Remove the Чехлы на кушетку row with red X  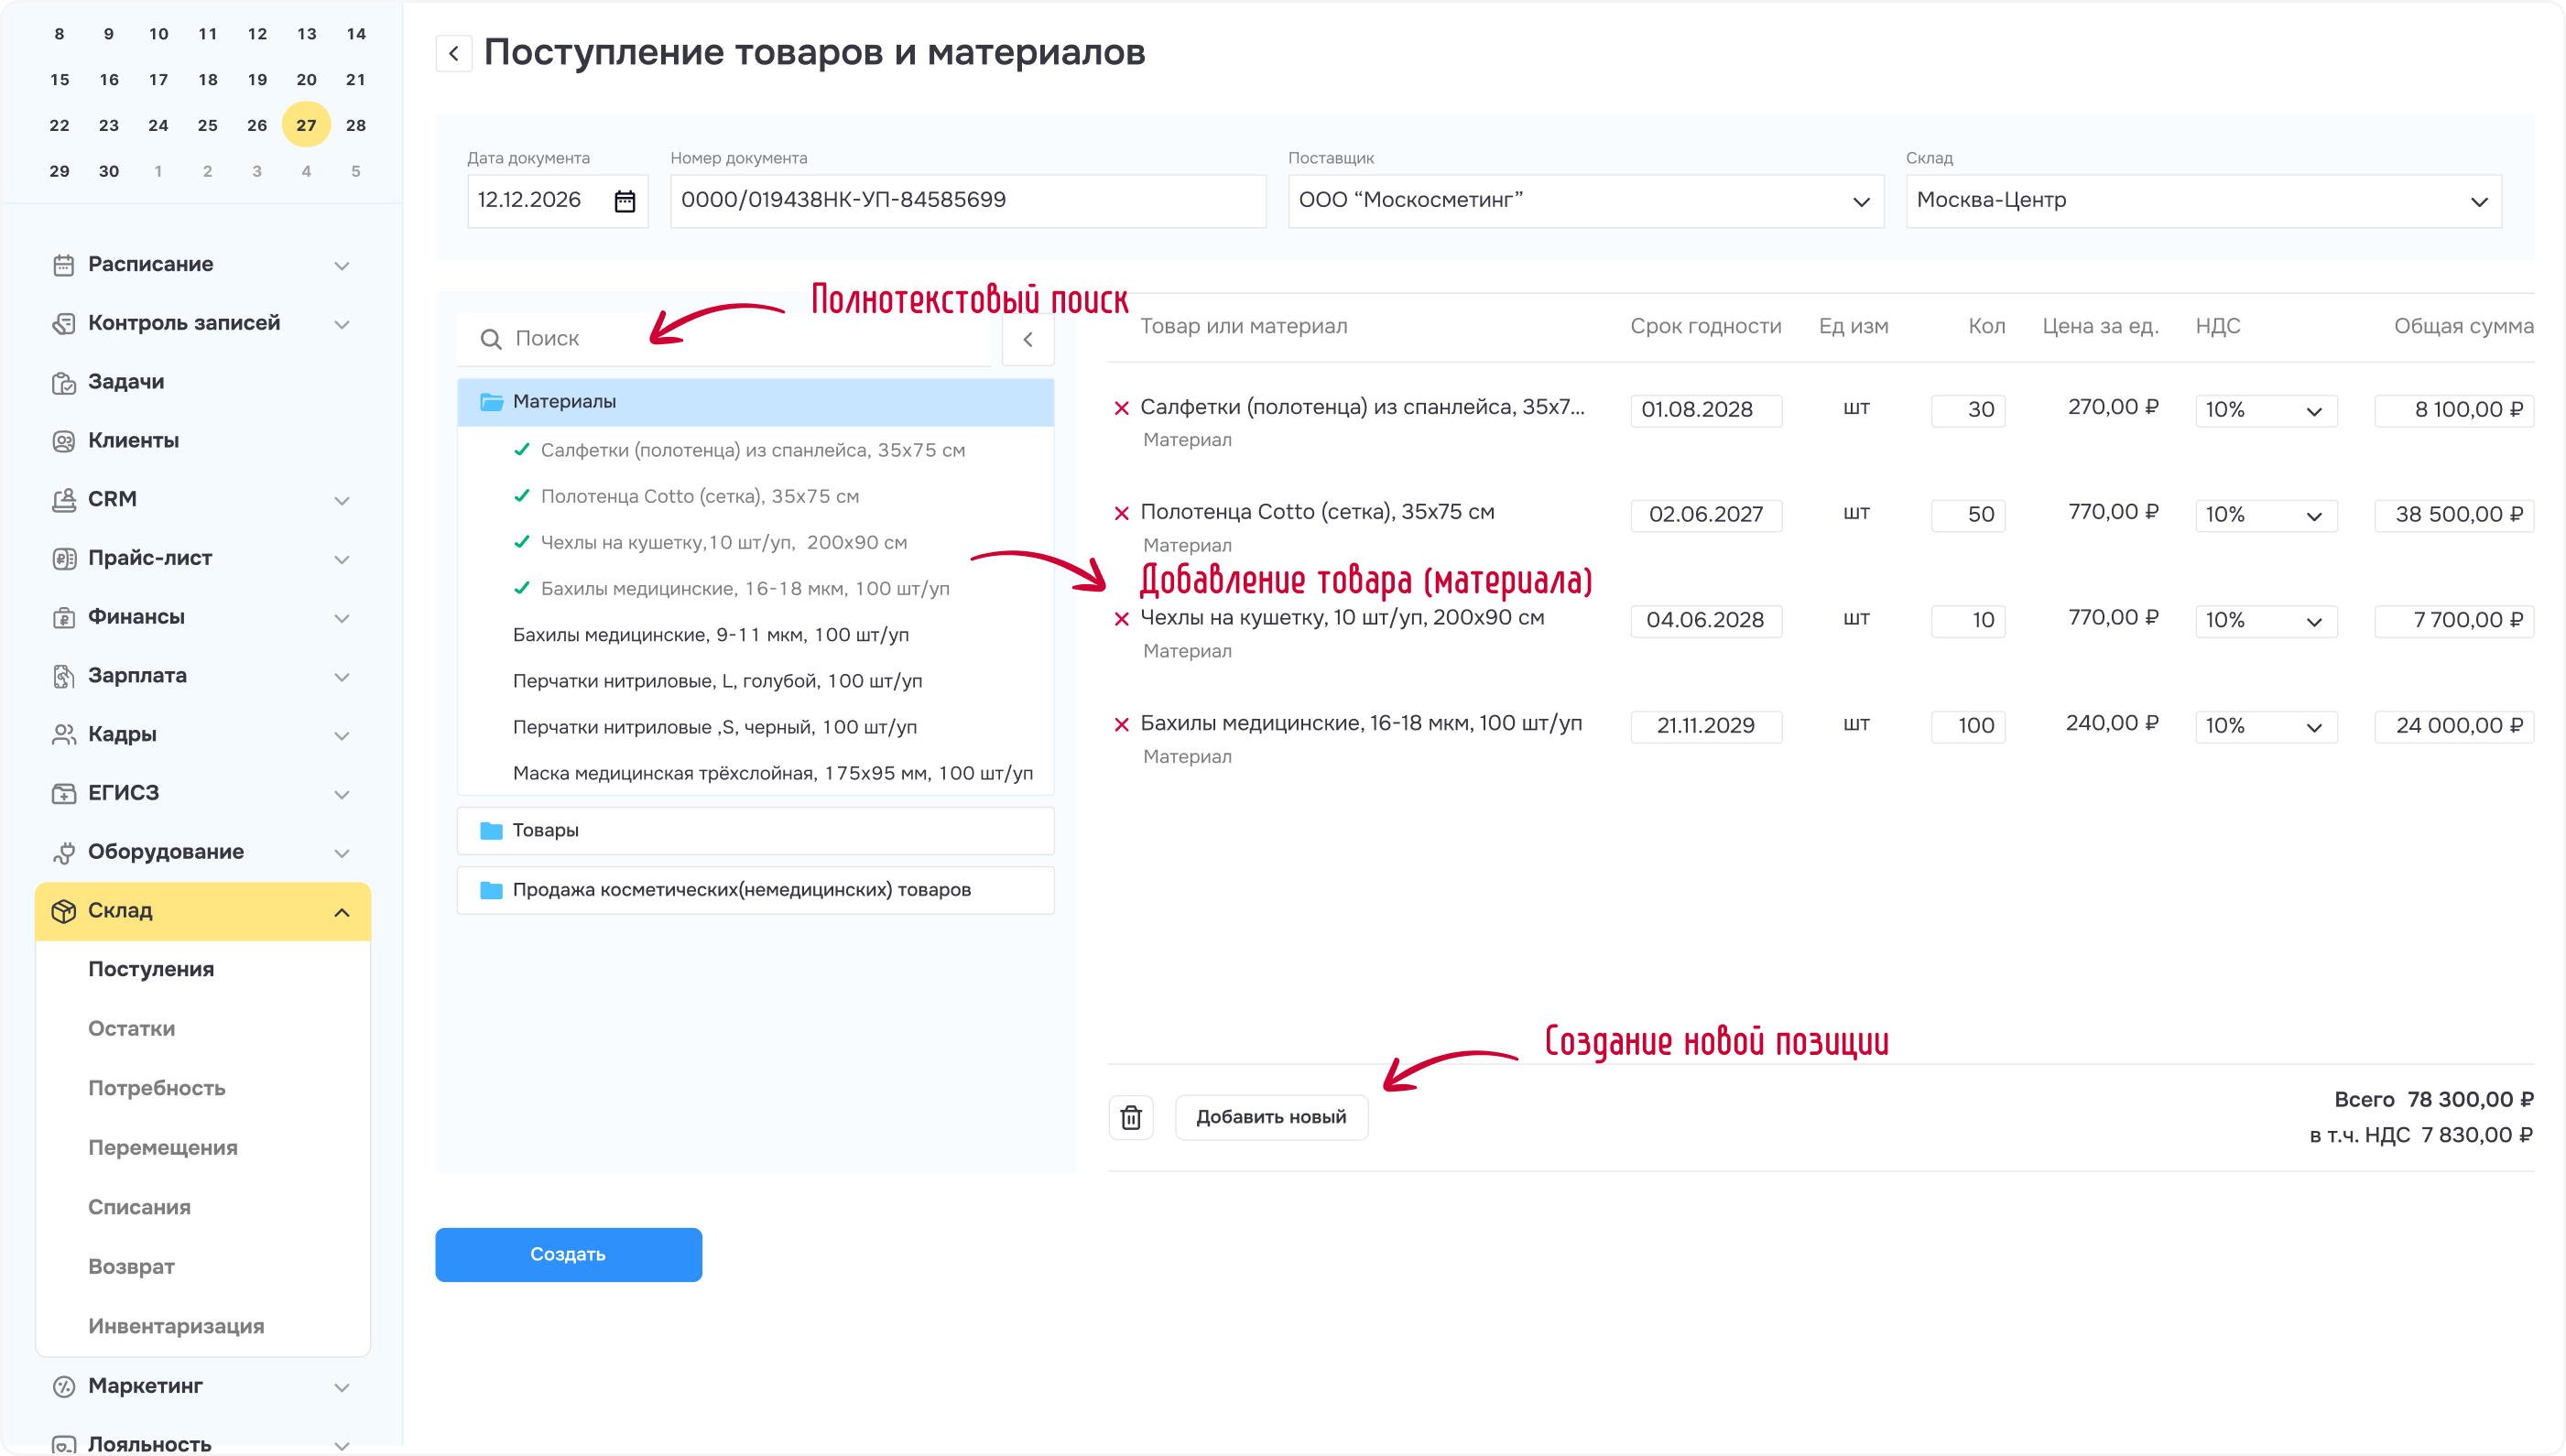pyautogui.click(x=1122, y=619)
